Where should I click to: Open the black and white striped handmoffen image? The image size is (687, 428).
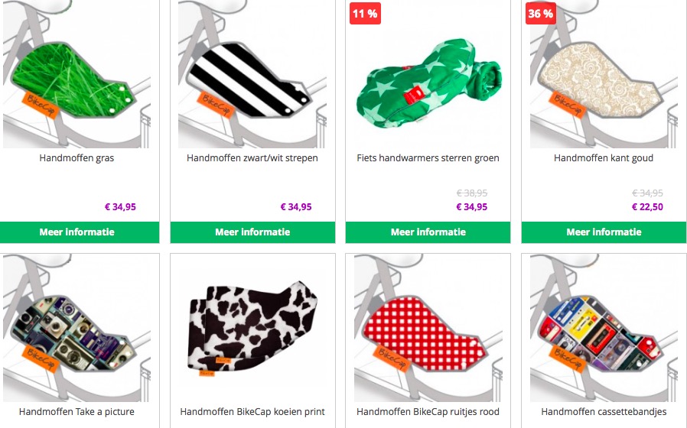pos(252,74)
